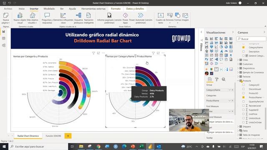267x150 pixels.
Task: Remove ProductName from the Categories well
Action: 232,101
